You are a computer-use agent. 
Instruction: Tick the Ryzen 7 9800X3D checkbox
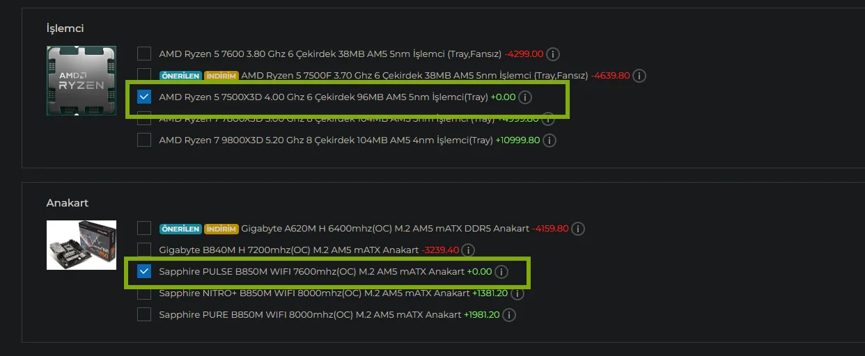pyautogui.click(x=144, y=140)
